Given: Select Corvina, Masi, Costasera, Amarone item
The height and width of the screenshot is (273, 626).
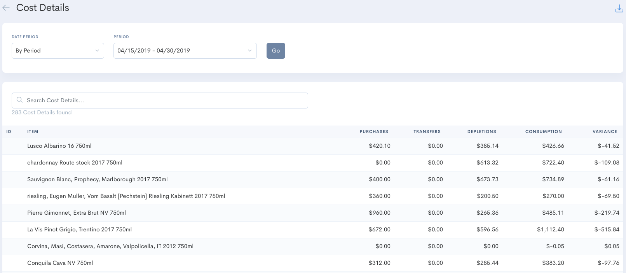Looking at the screenshot, I should [110, 246].
